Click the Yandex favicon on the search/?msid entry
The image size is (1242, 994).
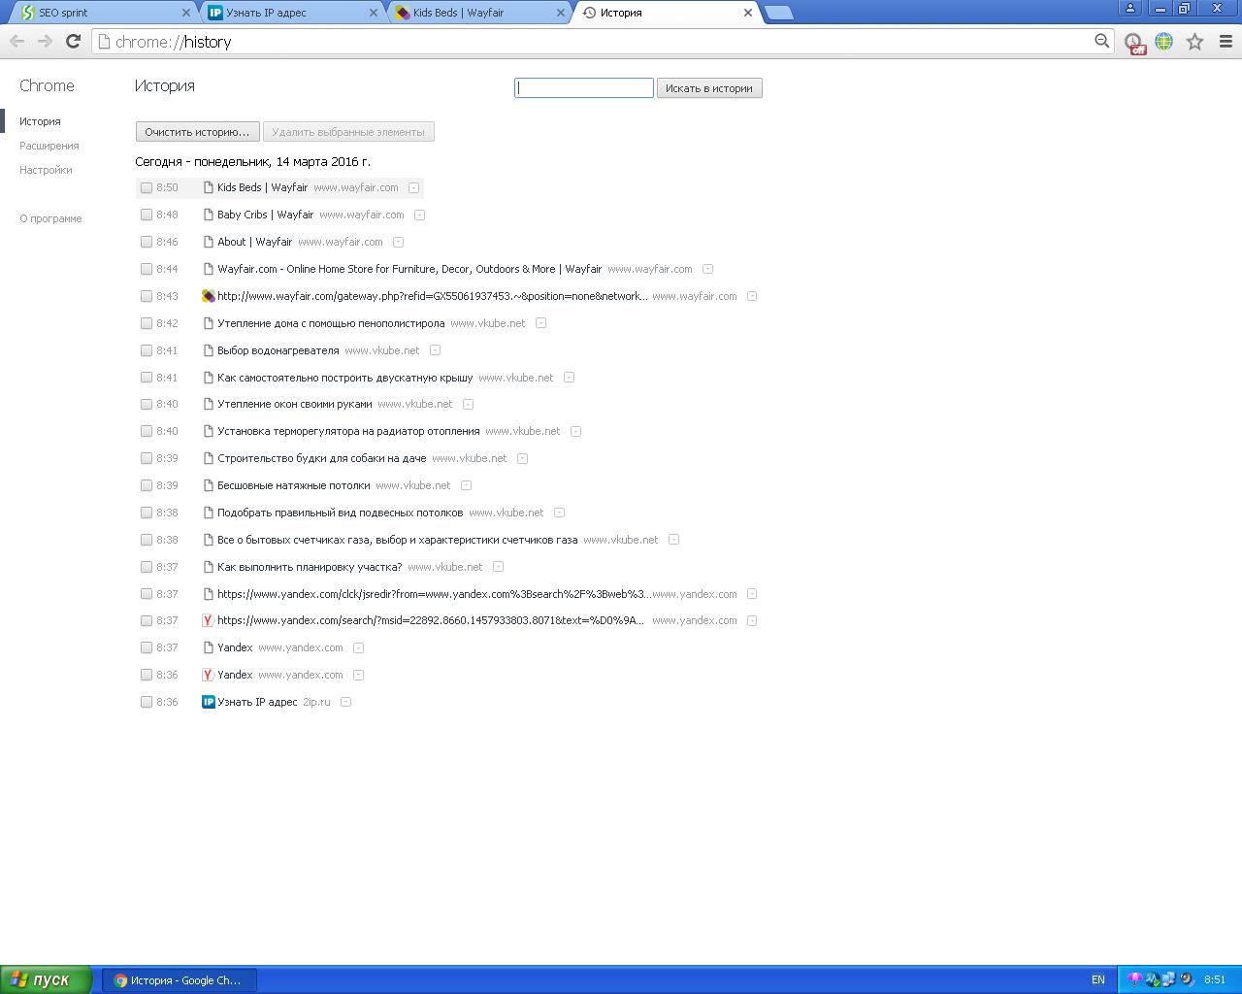point(208,620)
